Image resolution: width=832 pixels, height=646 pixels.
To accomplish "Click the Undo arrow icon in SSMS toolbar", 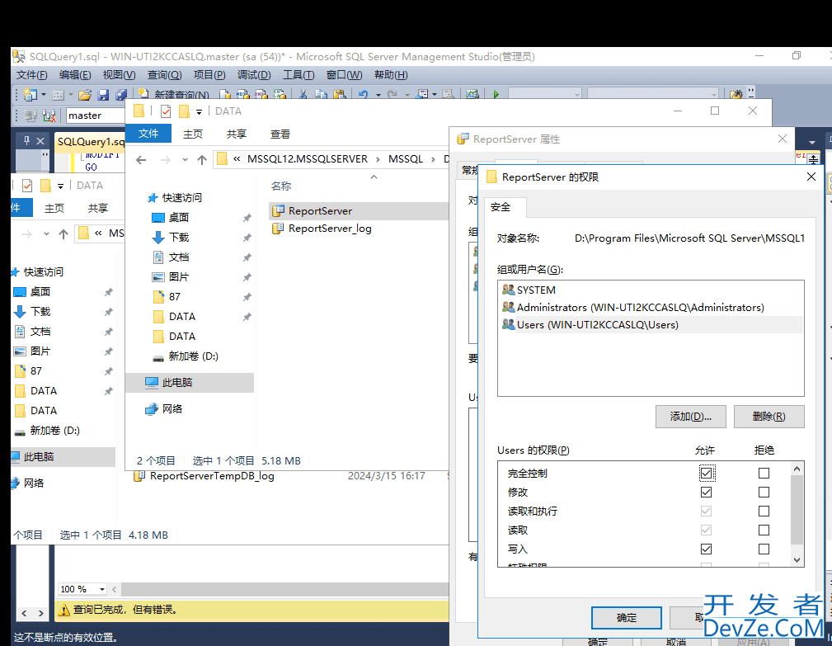I will 364,95.
